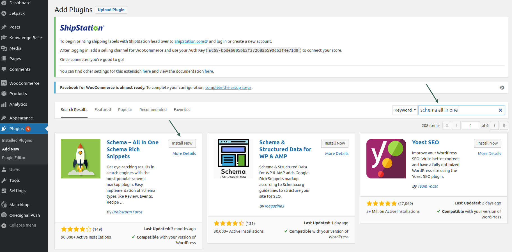View More Details for Schema All In One

pyautogui.click(x=184, y=154)
